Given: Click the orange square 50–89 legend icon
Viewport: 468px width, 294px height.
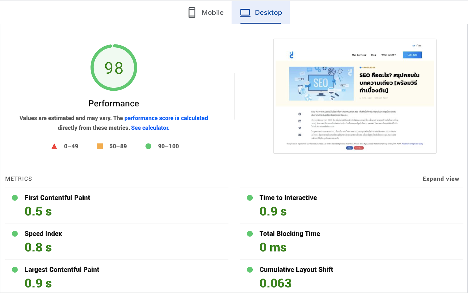Looking at the screenshot, I should pos(100,146).
